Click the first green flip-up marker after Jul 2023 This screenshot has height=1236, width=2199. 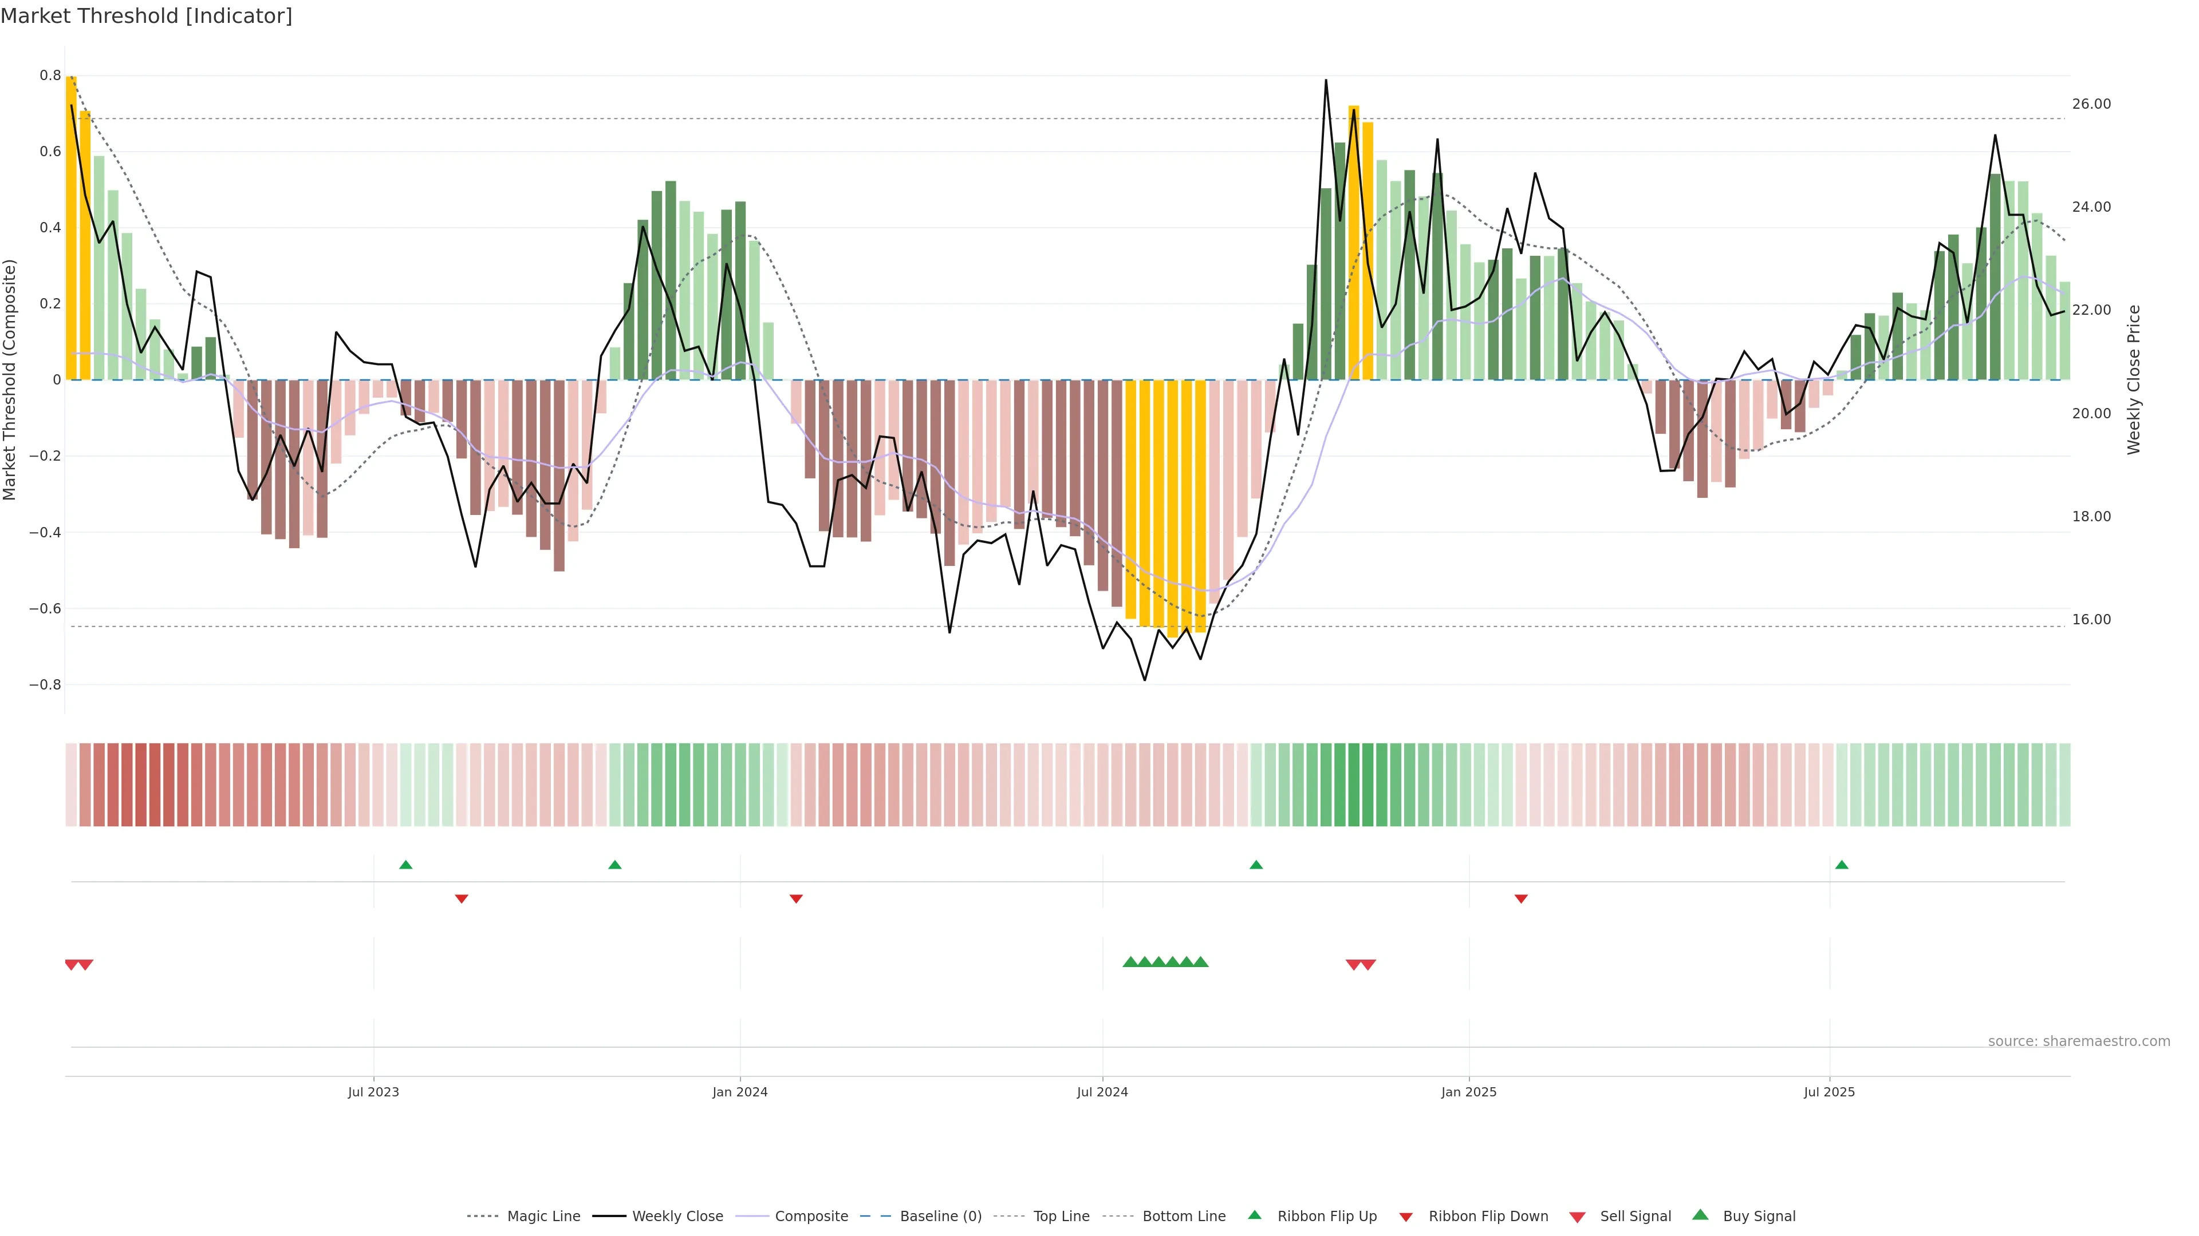pos(405,865)
